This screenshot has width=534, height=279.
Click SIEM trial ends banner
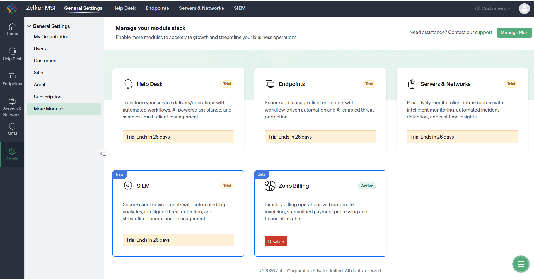[x=178, y=240]
